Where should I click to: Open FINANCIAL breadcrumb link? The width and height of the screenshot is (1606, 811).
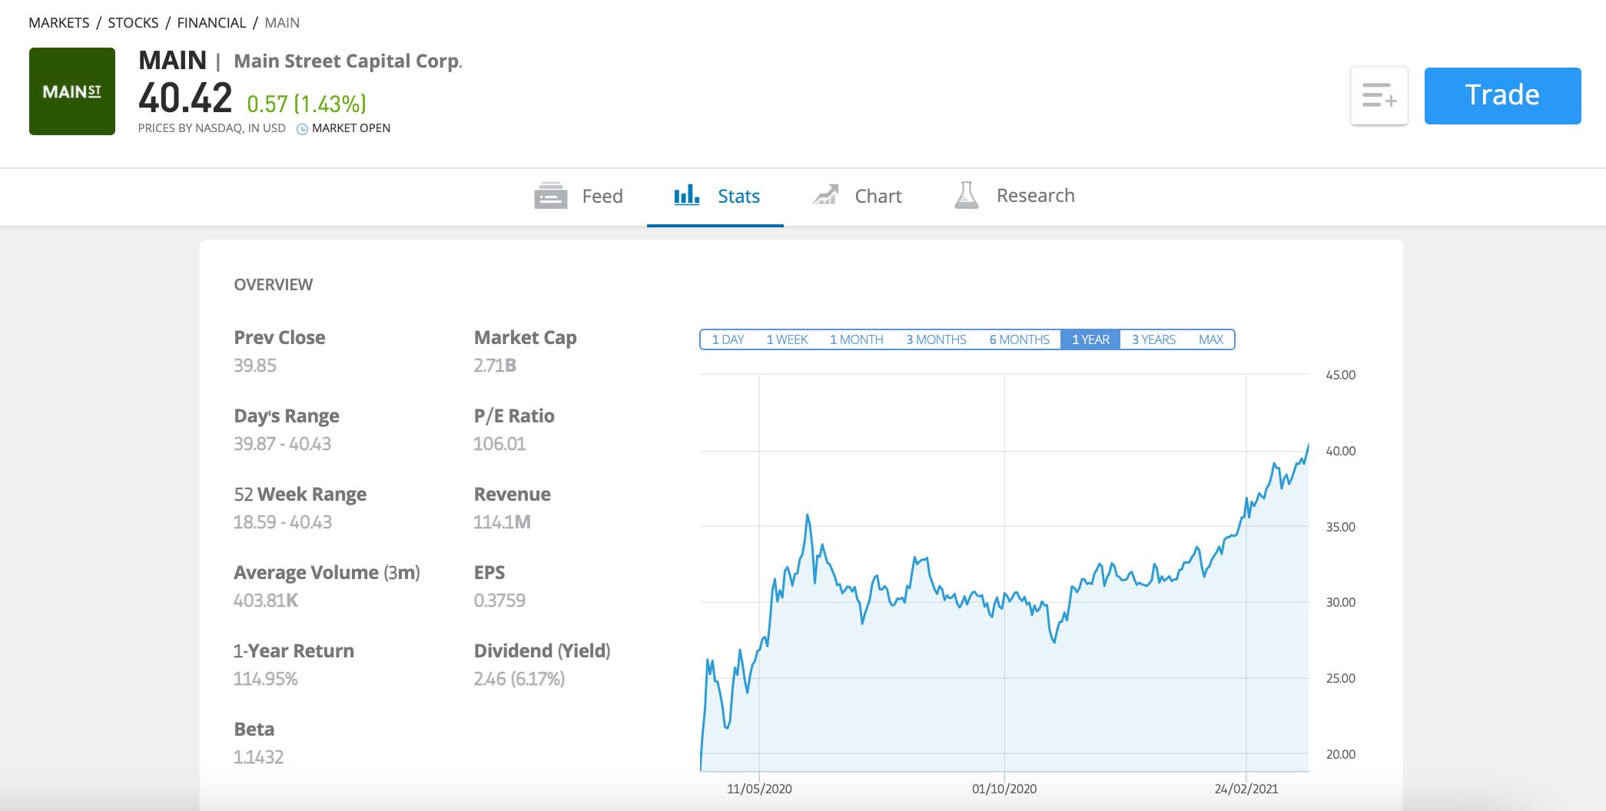(211, 23)
